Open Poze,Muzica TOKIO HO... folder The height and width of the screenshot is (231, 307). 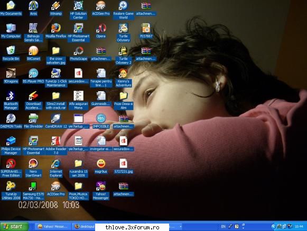tap(78, 190)
